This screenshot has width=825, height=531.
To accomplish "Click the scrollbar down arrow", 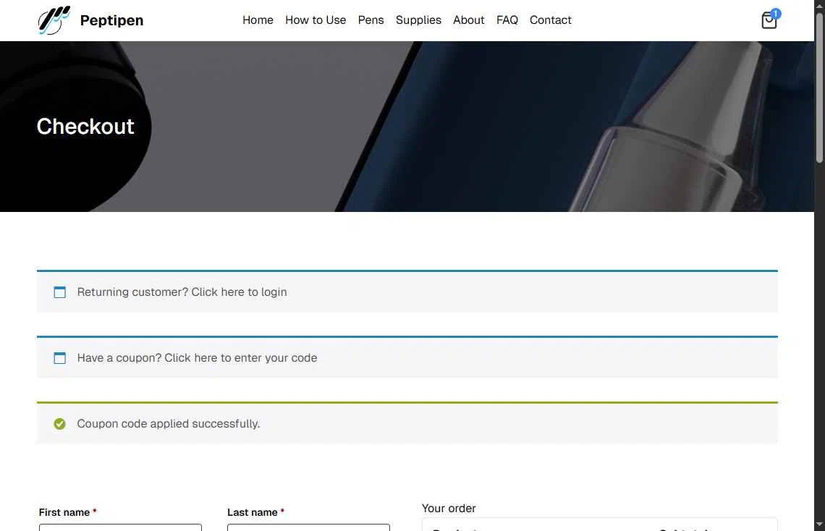I will pos(819,524).
